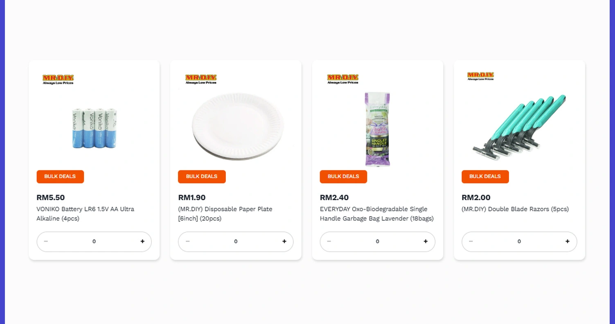The width and height of the screenshot is (615, 324).
Task: Increase quantity of double blade razors
Action: coord(568,241)
